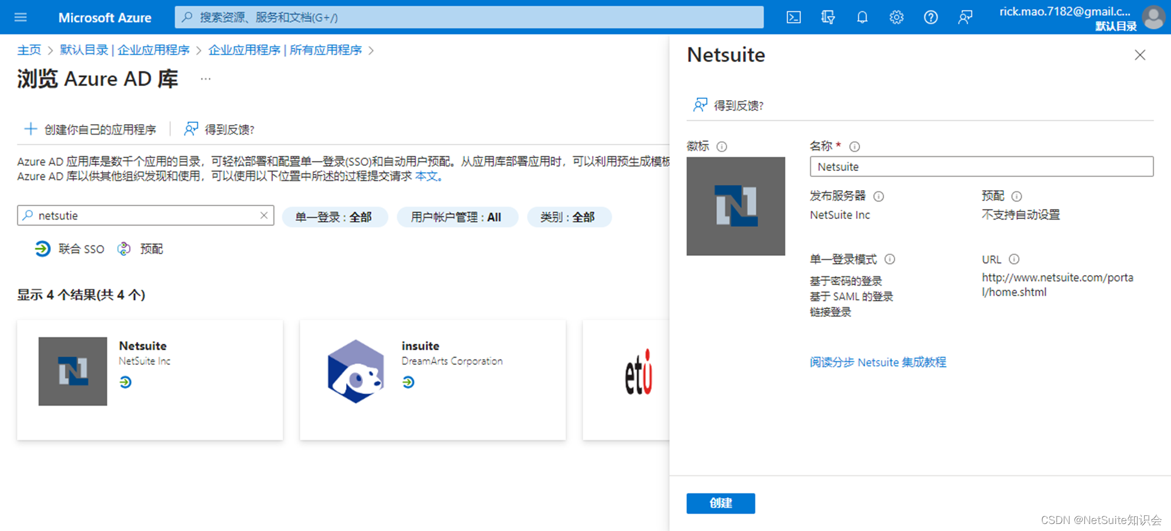Screen dimensions: 1171x531
Task: Open the feedback icon in top bar
Action: point(965,17)
